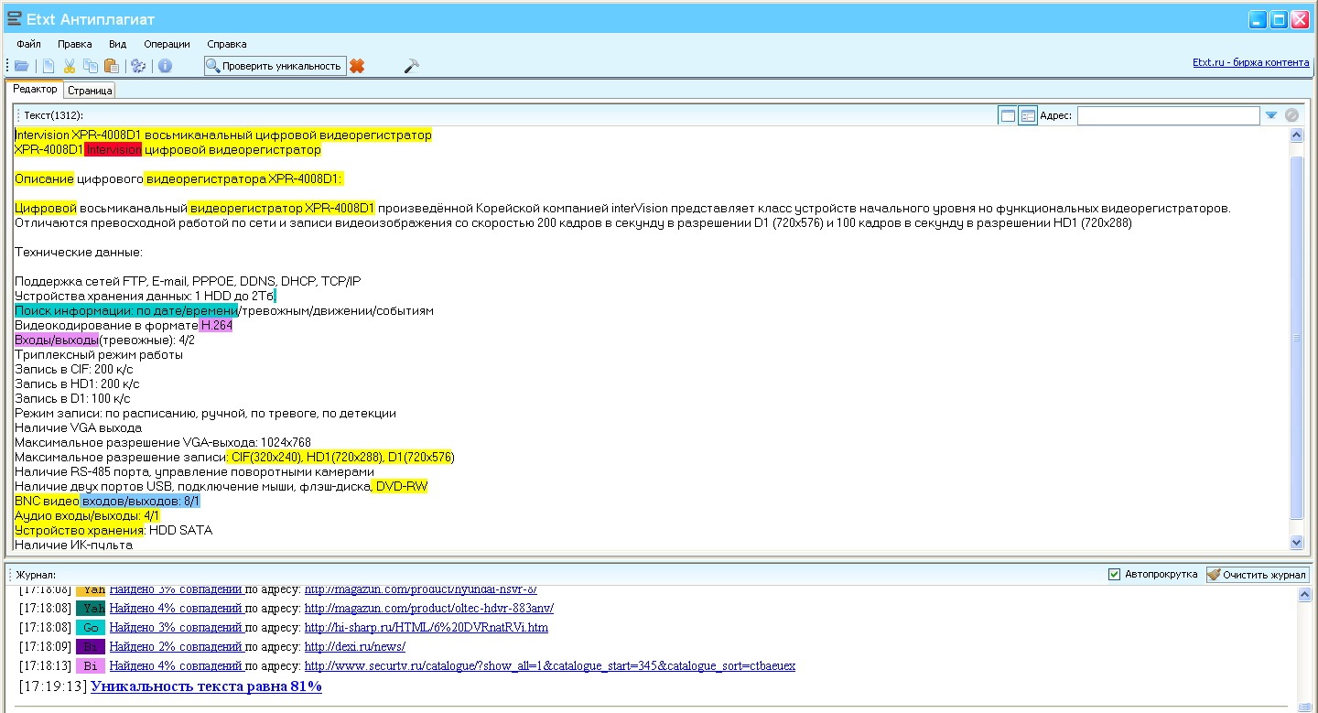This screenshot has height=713, width=1318.
Task: Click the Наличие ИК-пульта line
Action: [73, 545]
